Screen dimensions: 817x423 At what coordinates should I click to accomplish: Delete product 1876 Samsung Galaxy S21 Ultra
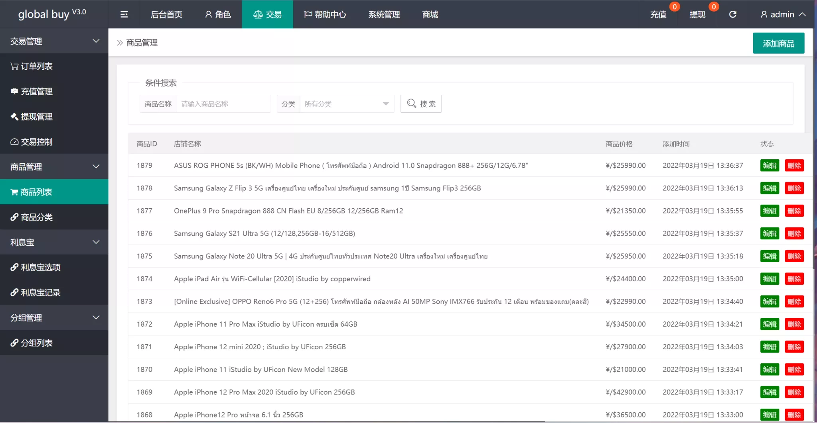click(x=794, y=233)
